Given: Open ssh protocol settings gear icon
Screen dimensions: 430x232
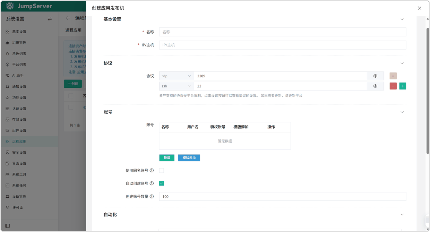Looking at the screenshot, I should [375, 86].
